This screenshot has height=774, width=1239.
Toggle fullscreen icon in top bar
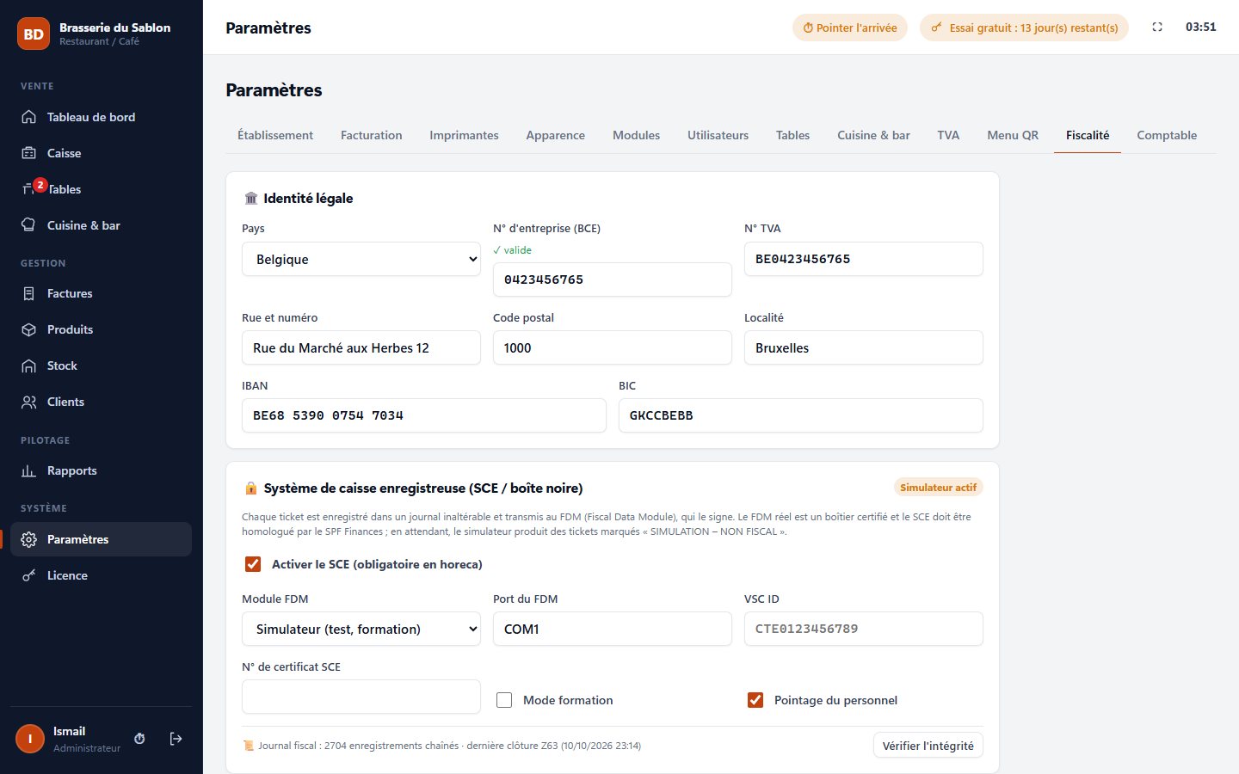click(x=1157, y=28)
